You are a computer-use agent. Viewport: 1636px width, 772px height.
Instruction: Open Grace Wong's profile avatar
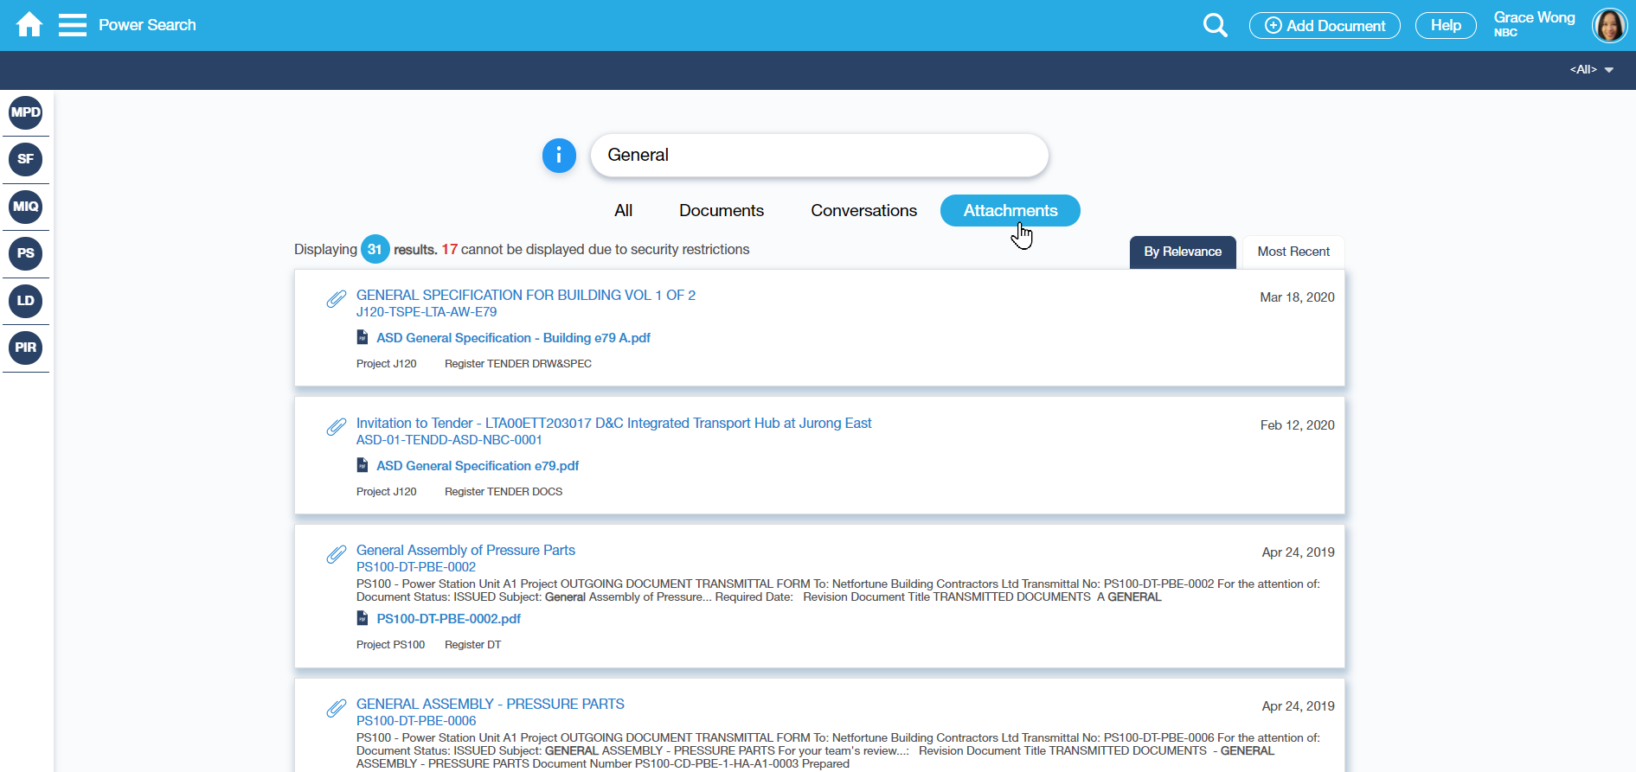point(1609,25)
